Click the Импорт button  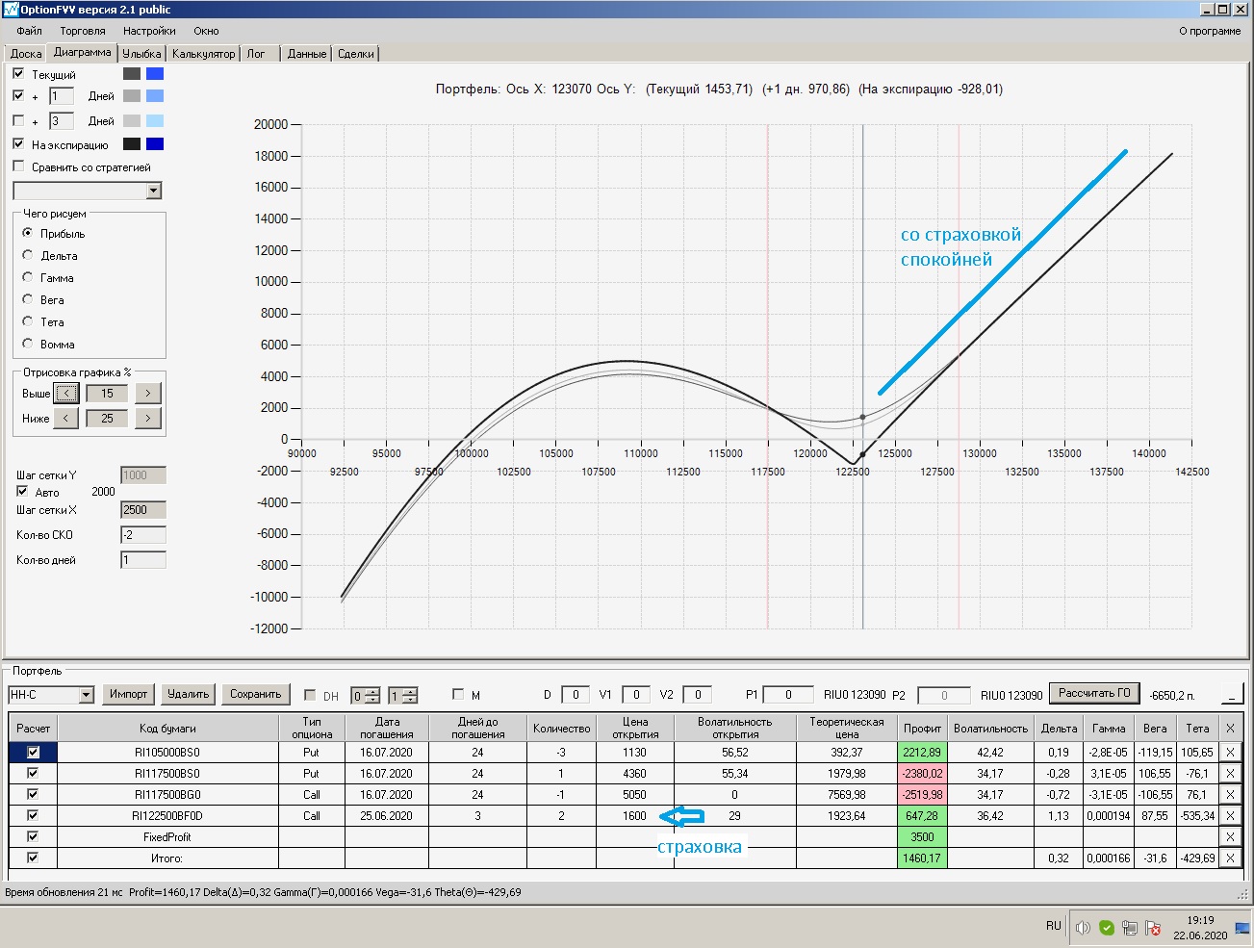[128, 694]
